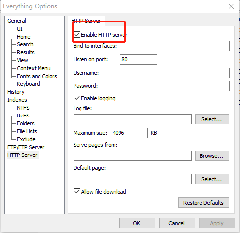Select General in options tree
The width and height of the screenshot is (240, 233).
pyautogui.click(x=17, y=21)
